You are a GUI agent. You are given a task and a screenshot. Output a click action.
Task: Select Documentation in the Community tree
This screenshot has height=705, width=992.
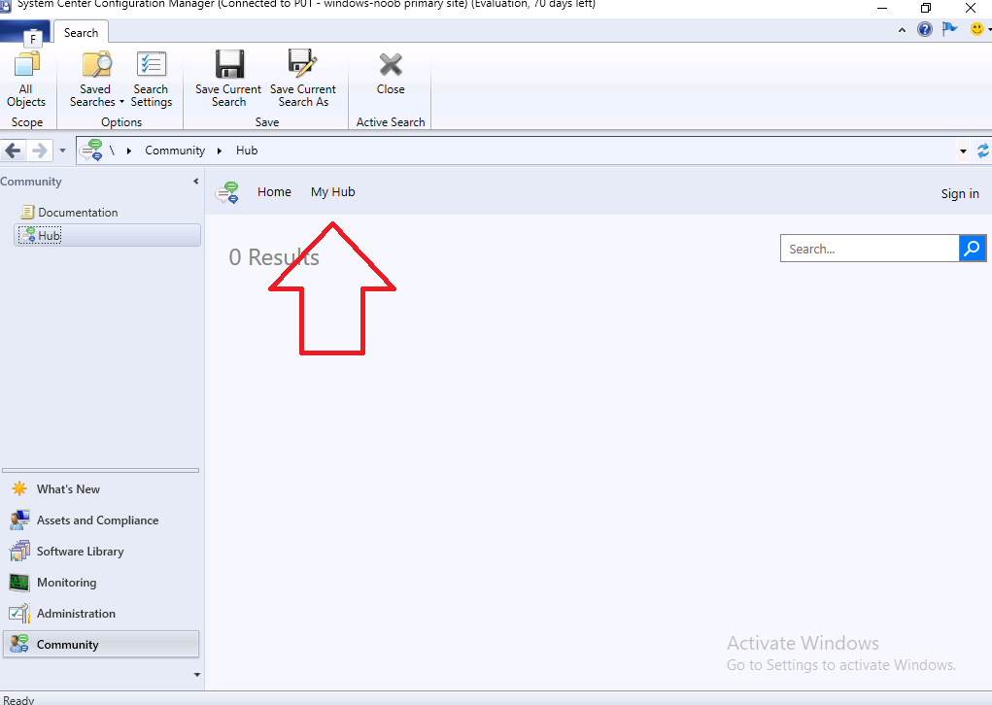click(78, 213)
